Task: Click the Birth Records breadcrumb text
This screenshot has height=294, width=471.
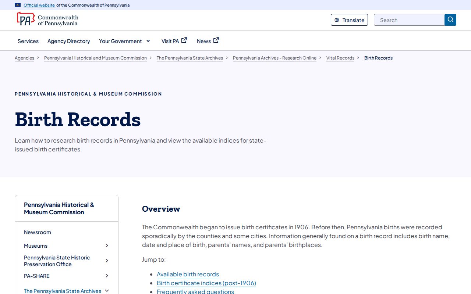Action: [378, 58]
